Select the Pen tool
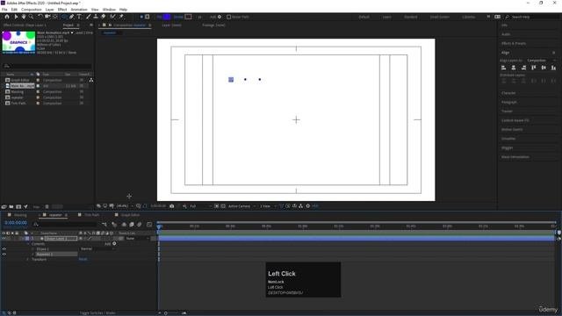This screenshot has width=562, height=316. coord(71,17)
